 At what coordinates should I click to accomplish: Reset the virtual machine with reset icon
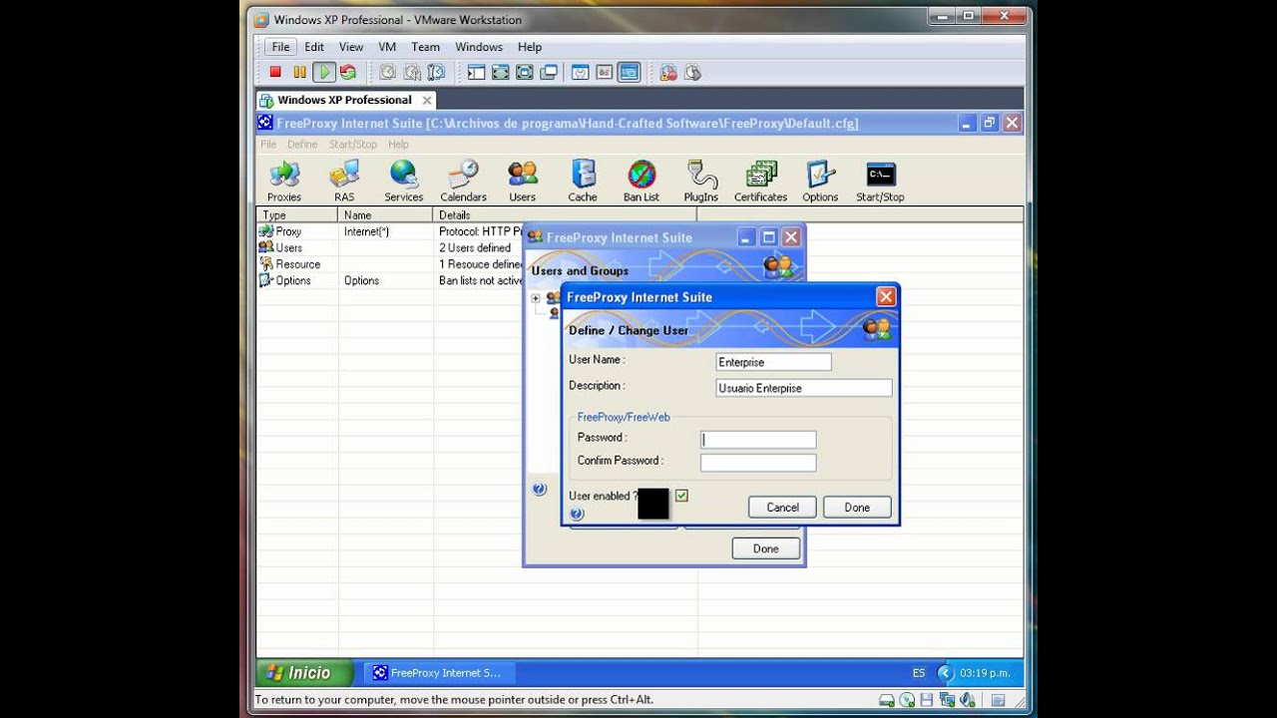pyautogui.click(x=347, y=72)
